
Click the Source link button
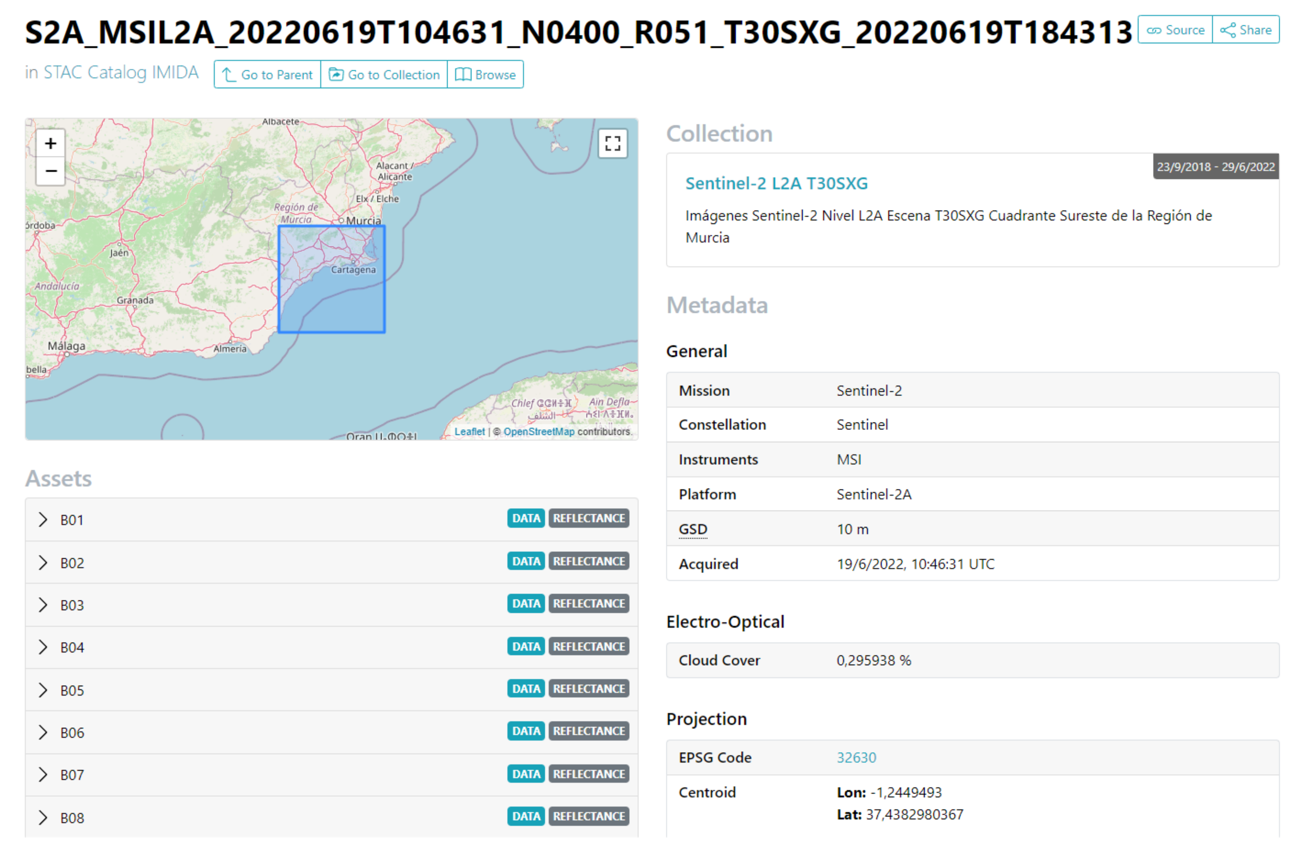point(1175,29)
